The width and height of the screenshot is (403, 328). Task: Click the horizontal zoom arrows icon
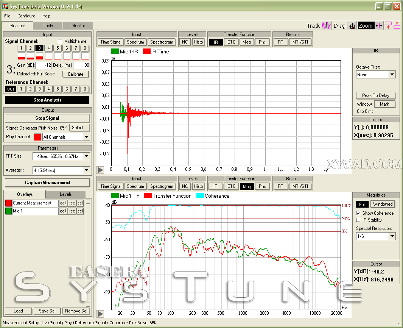click(x=379, y=25)
